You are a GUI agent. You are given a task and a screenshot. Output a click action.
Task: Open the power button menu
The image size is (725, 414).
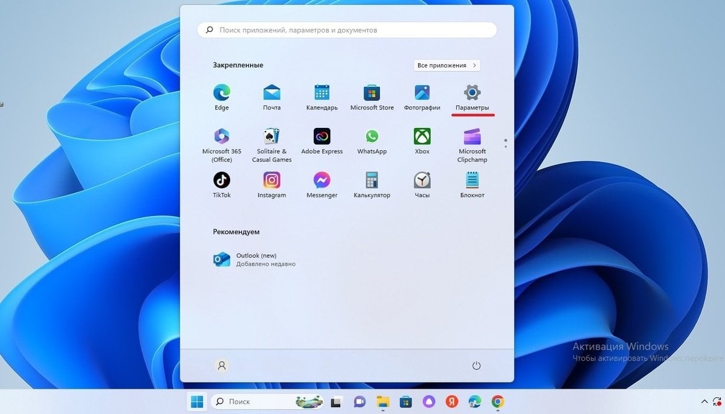coord(476,366)
